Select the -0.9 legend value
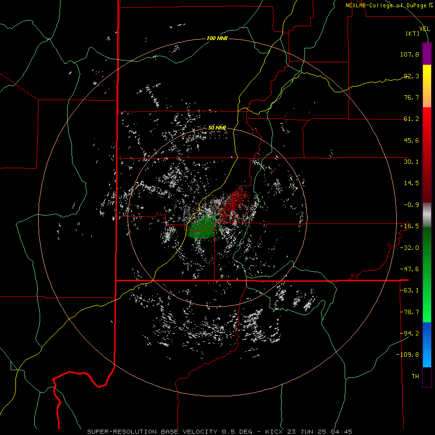 pos(411,205)
